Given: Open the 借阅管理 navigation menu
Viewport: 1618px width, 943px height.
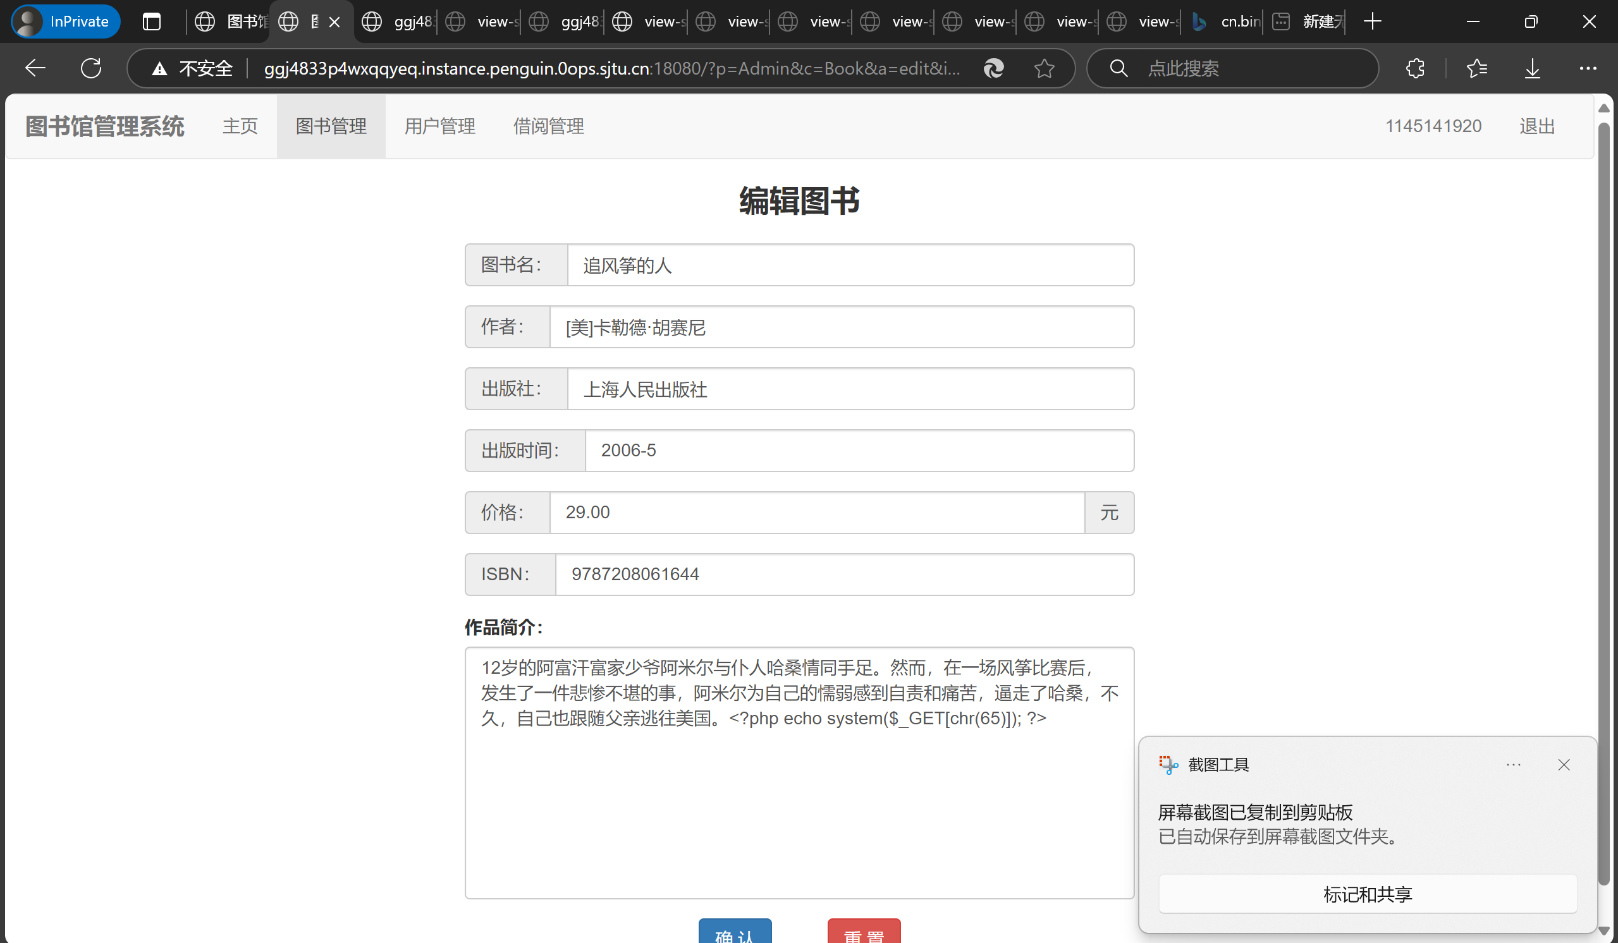Looking at the screenshot, I should pyautogui.click(x=548, y=126).
